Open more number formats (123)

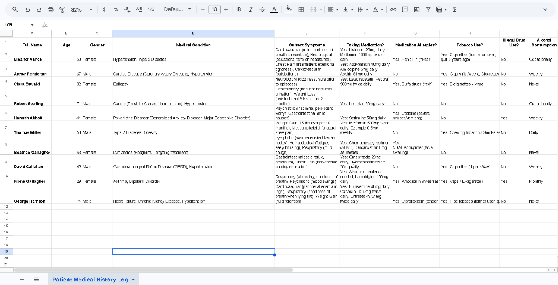click(151, 9)
